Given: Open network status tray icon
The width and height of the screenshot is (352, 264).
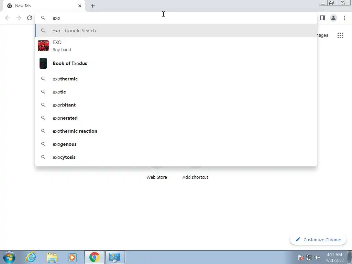Looking at the screenshot, I should coord(309,257).
